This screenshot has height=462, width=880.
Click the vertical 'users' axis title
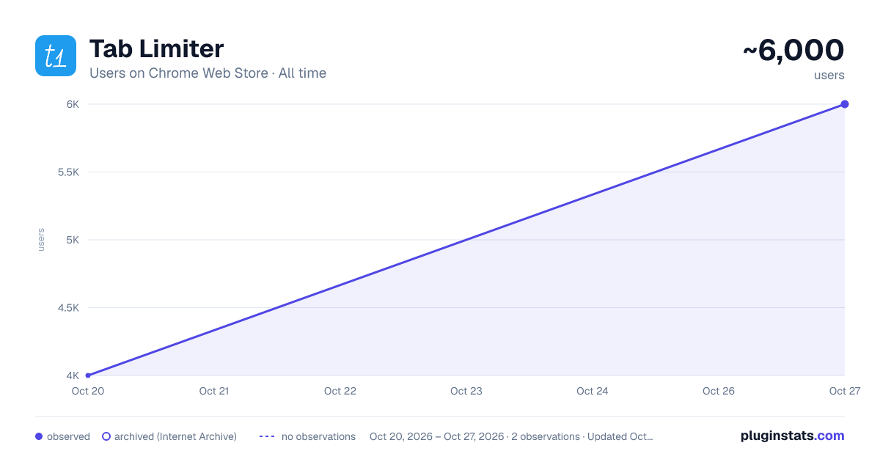coord(41,240)
